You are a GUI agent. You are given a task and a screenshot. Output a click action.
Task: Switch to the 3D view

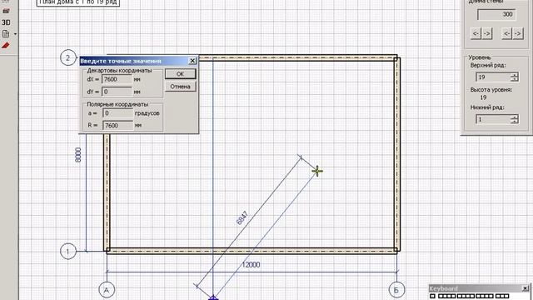point(6,22)
